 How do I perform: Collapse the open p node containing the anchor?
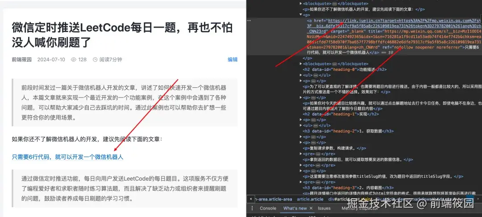pyautogui.click(x=301, y=15)
